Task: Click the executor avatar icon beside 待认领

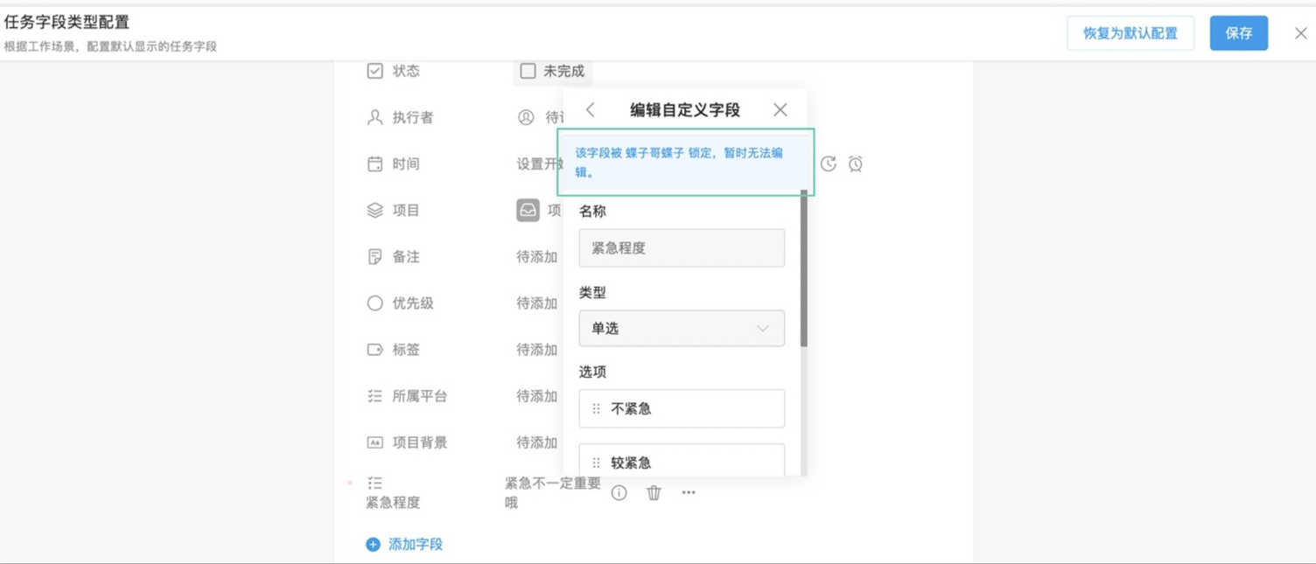Action: point(526,117)
